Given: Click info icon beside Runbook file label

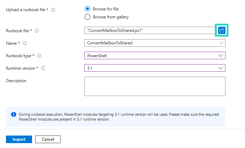Looking at the screenshot, I should [x=37, y=31].
